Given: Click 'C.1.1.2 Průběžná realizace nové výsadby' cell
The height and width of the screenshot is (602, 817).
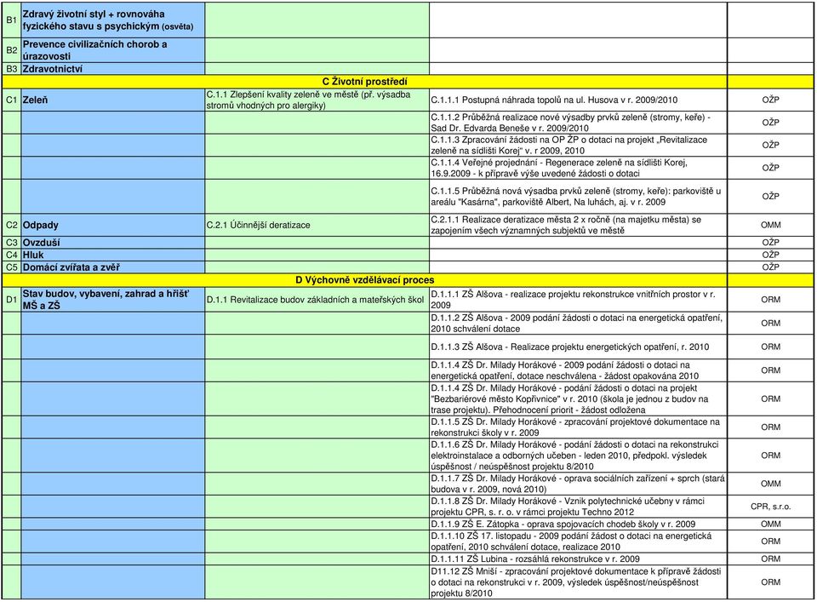Looking at the screenshot, I should (579, 123).
